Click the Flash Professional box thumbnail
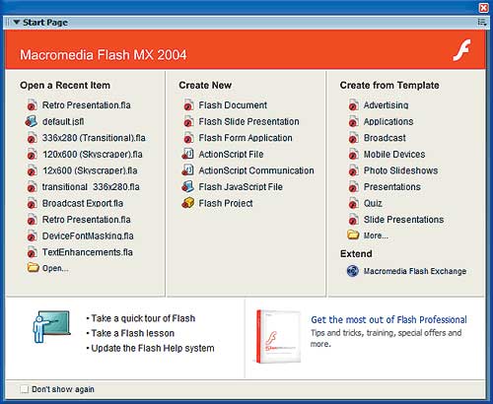 278,337
